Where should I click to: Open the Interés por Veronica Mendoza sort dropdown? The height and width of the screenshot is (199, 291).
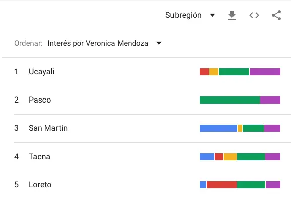click(105, 43)
